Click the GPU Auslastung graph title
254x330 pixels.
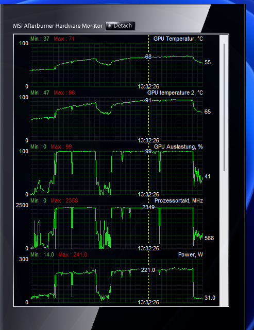click(178, 146)
